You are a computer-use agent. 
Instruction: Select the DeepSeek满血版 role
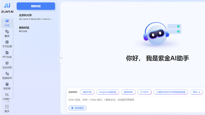pyautogui.click(x=108, y=92)
